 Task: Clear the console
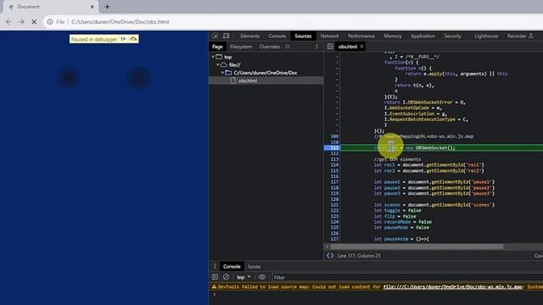coord(227,277)
